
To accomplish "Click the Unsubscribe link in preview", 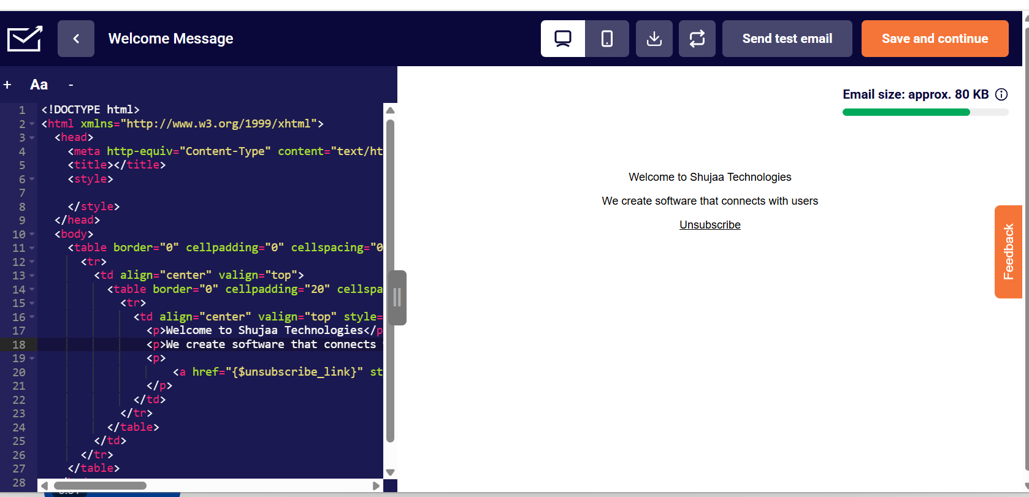I will pos(710,225).
